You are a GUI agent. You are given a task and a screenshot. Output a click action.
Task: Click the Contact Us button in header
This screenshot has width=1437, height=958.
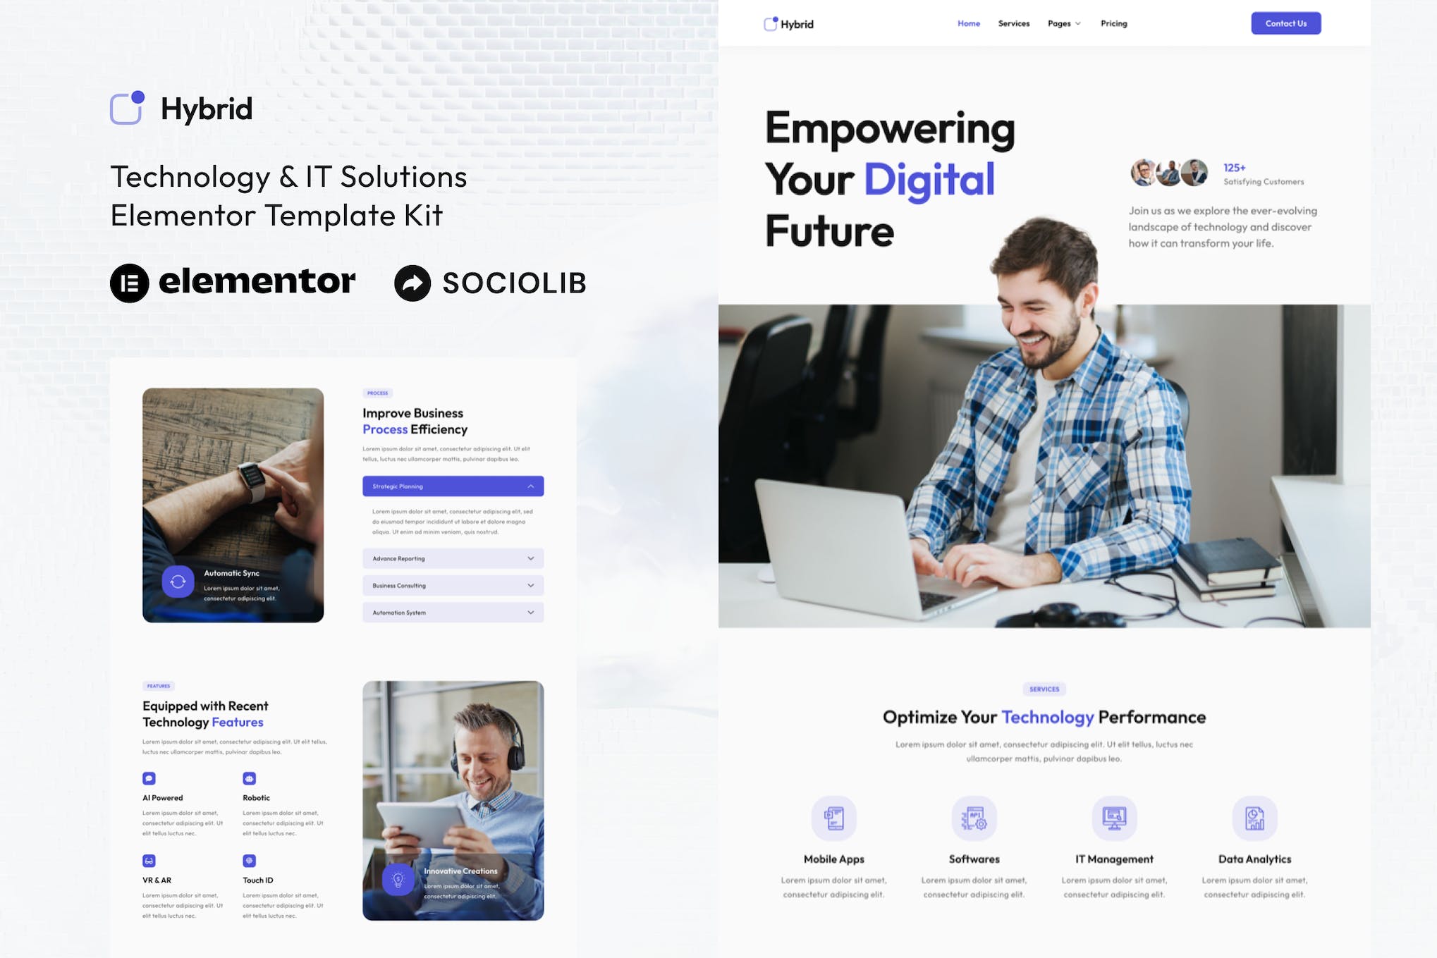pyautogui.click(x=1285, y=23)
